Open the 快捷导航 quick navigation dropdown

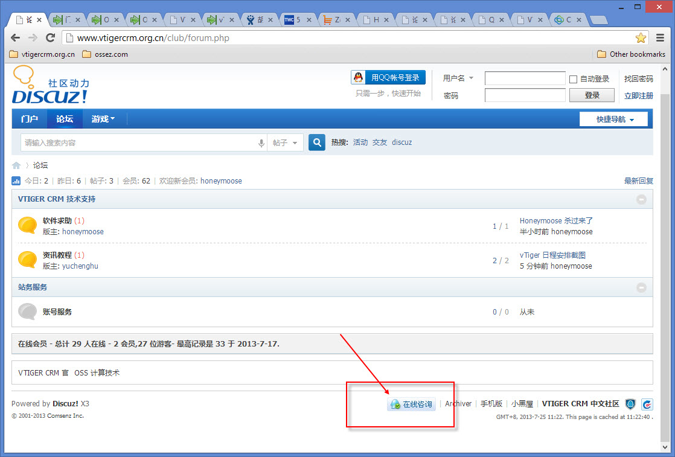point(613,119)
